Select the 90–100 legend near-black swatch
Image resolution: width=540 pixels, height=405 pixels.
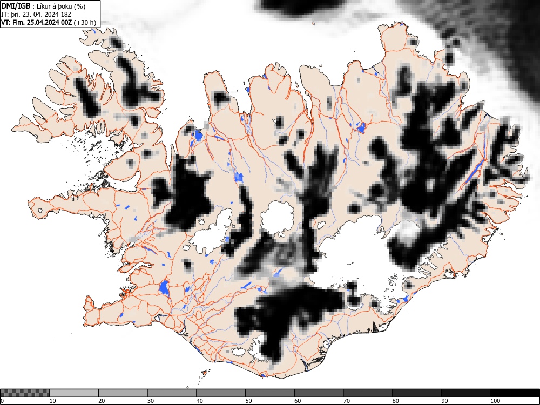[465, 393]
